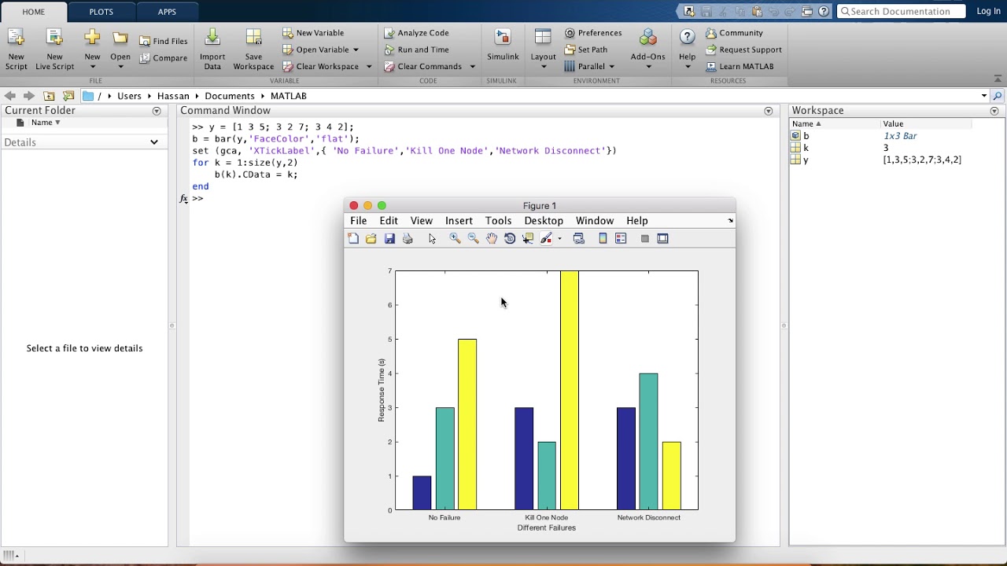Toggle the Brush data tool
Viewport: 1007px width, 566px height.
(x=546, y=239)
